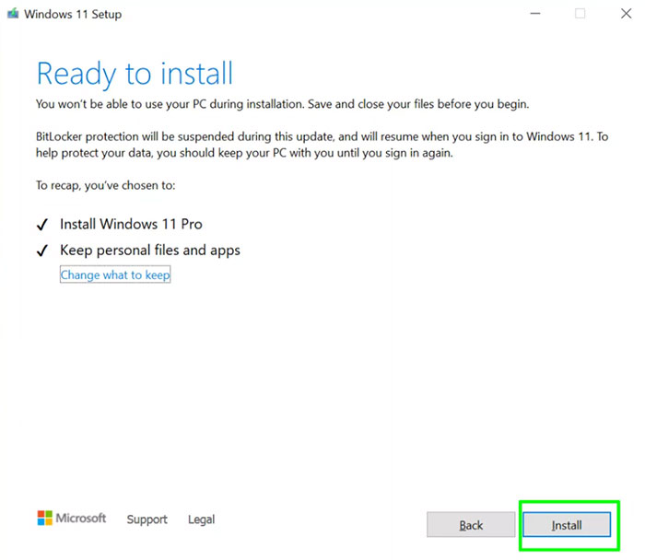Click the Windows 11 Setup window title text

pos(73,14)
